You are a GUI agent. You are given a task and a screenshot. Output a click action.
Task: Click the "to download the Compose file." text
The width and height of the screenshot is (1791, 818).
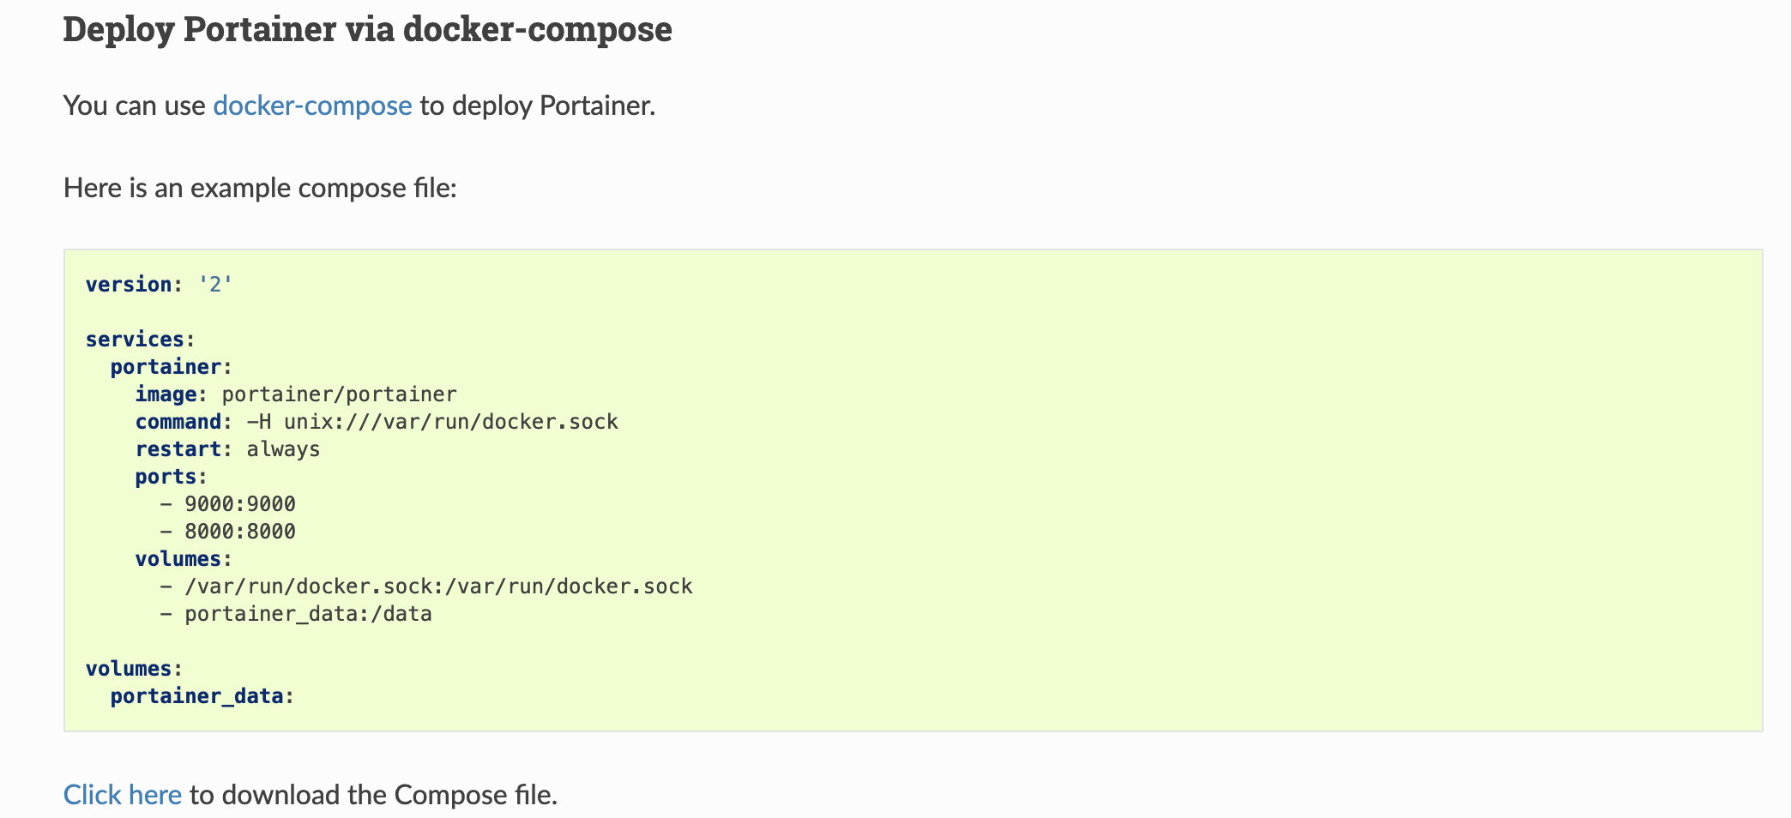[373, 795]
